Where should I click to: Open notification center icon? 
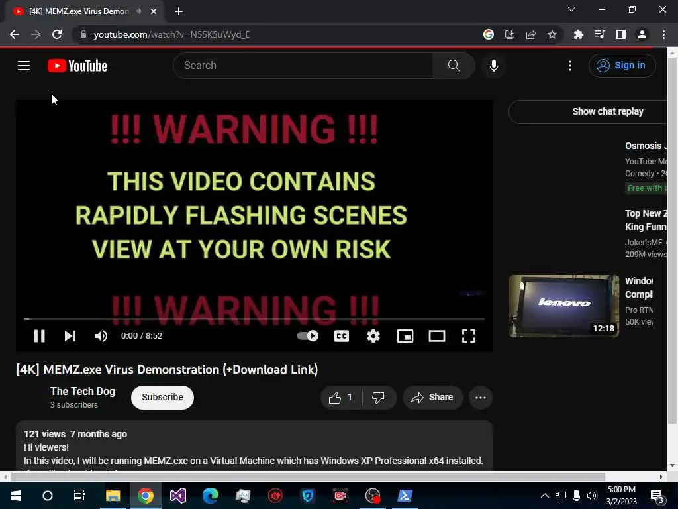pyautogui.click(x=657, y=496)
